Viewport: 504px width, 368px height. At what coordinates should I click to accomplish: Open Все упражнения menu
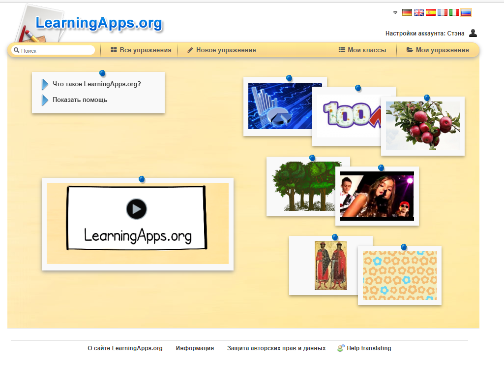tap(141, 50)
